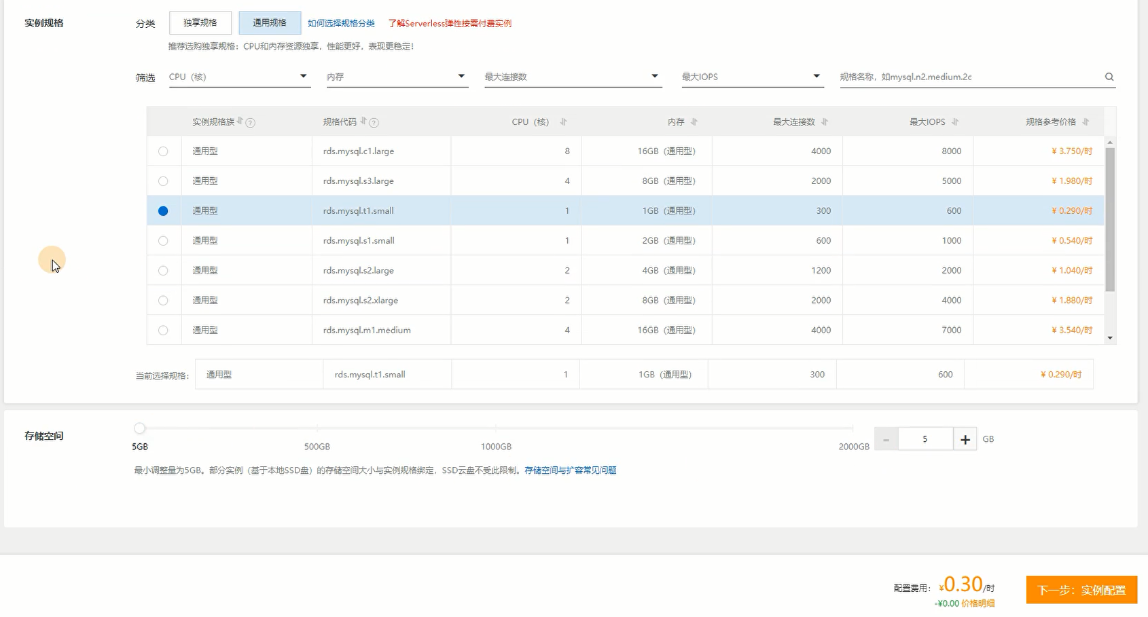Open the 最大IOPS filter dropdown

753,77
